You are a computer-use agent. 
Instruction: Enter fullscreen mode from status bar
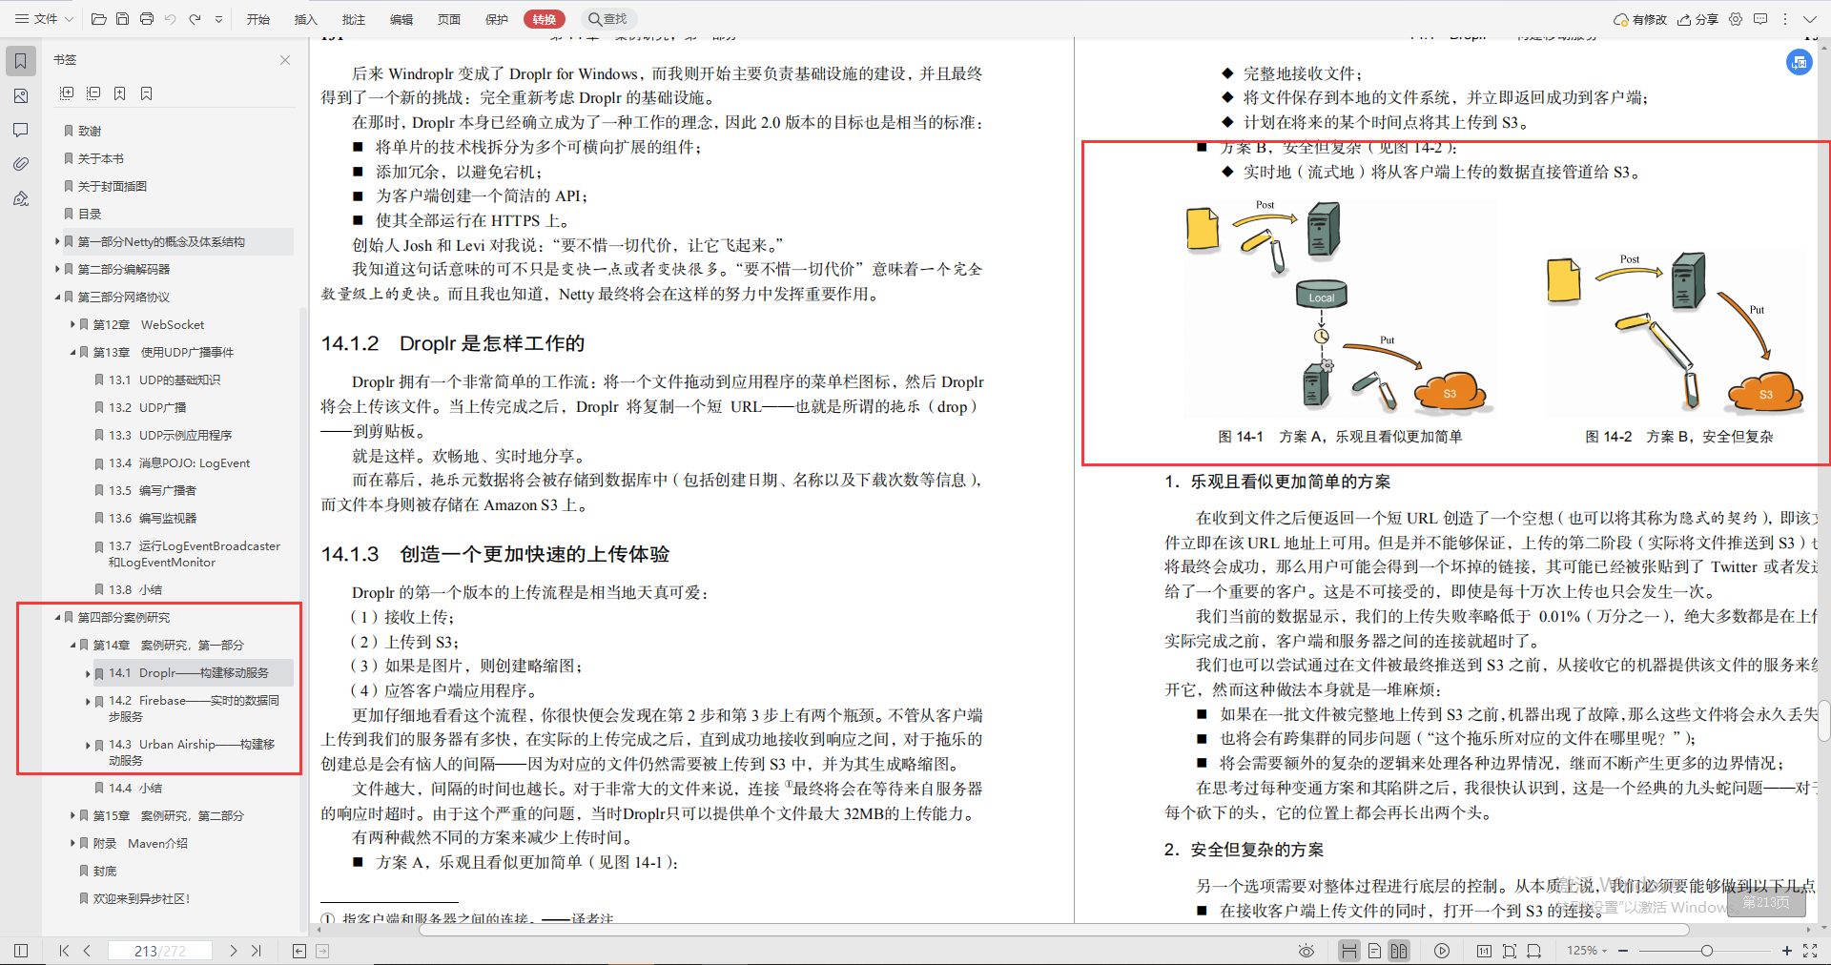click(x=1810, y=951)
